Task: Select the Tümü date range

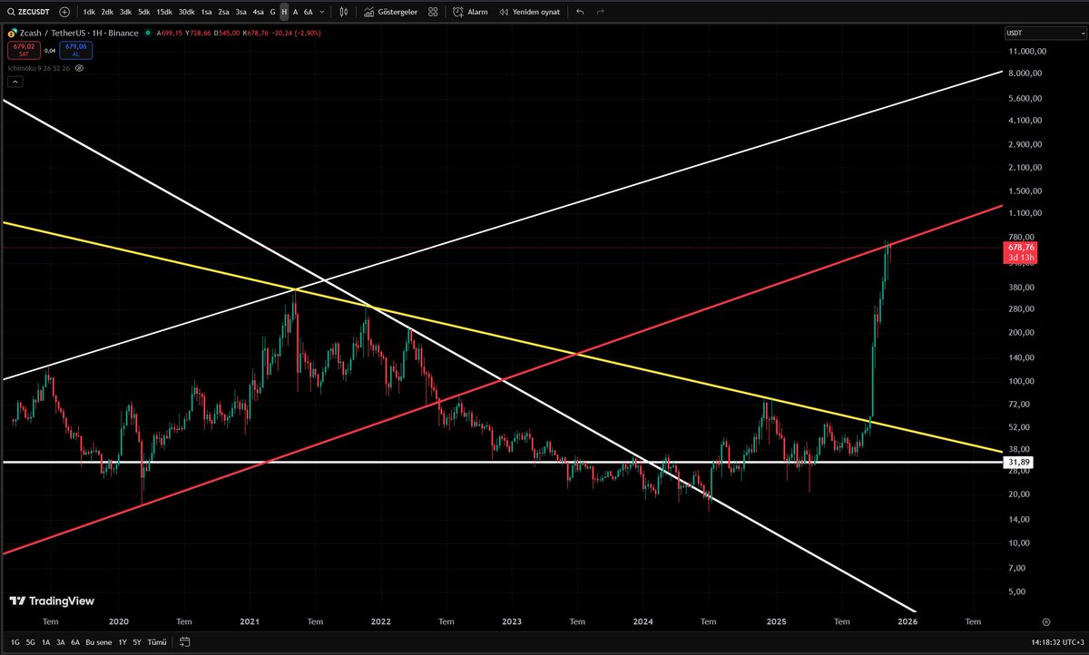Action: point(157,641)
